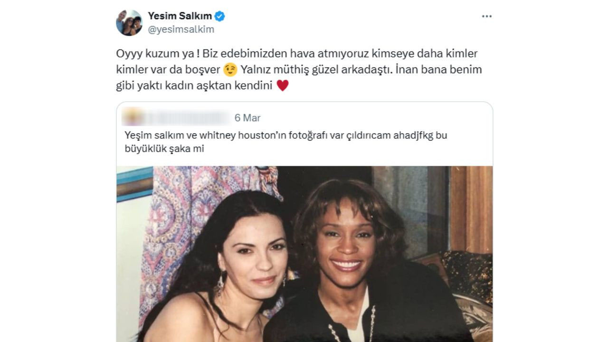The image size is (608, 342).
Task: Click the quoted tweet text about the photo
Action: click(x=286, y=142)
